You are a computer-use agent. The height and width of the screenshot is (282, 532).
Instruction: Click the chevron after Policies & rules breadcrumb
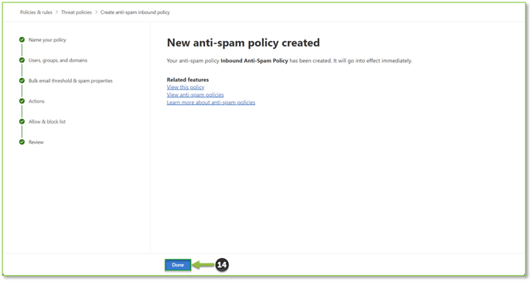pos(56,12)
